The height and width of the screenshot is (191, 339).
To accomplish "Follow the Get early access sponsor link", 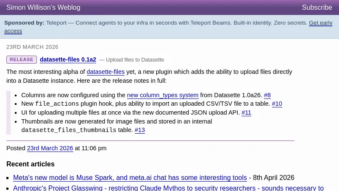I will point(320,23).
